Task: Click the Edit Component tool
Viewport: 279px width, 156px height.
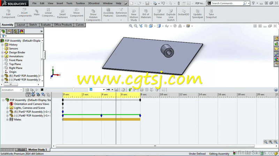Action: coord(8,14)
